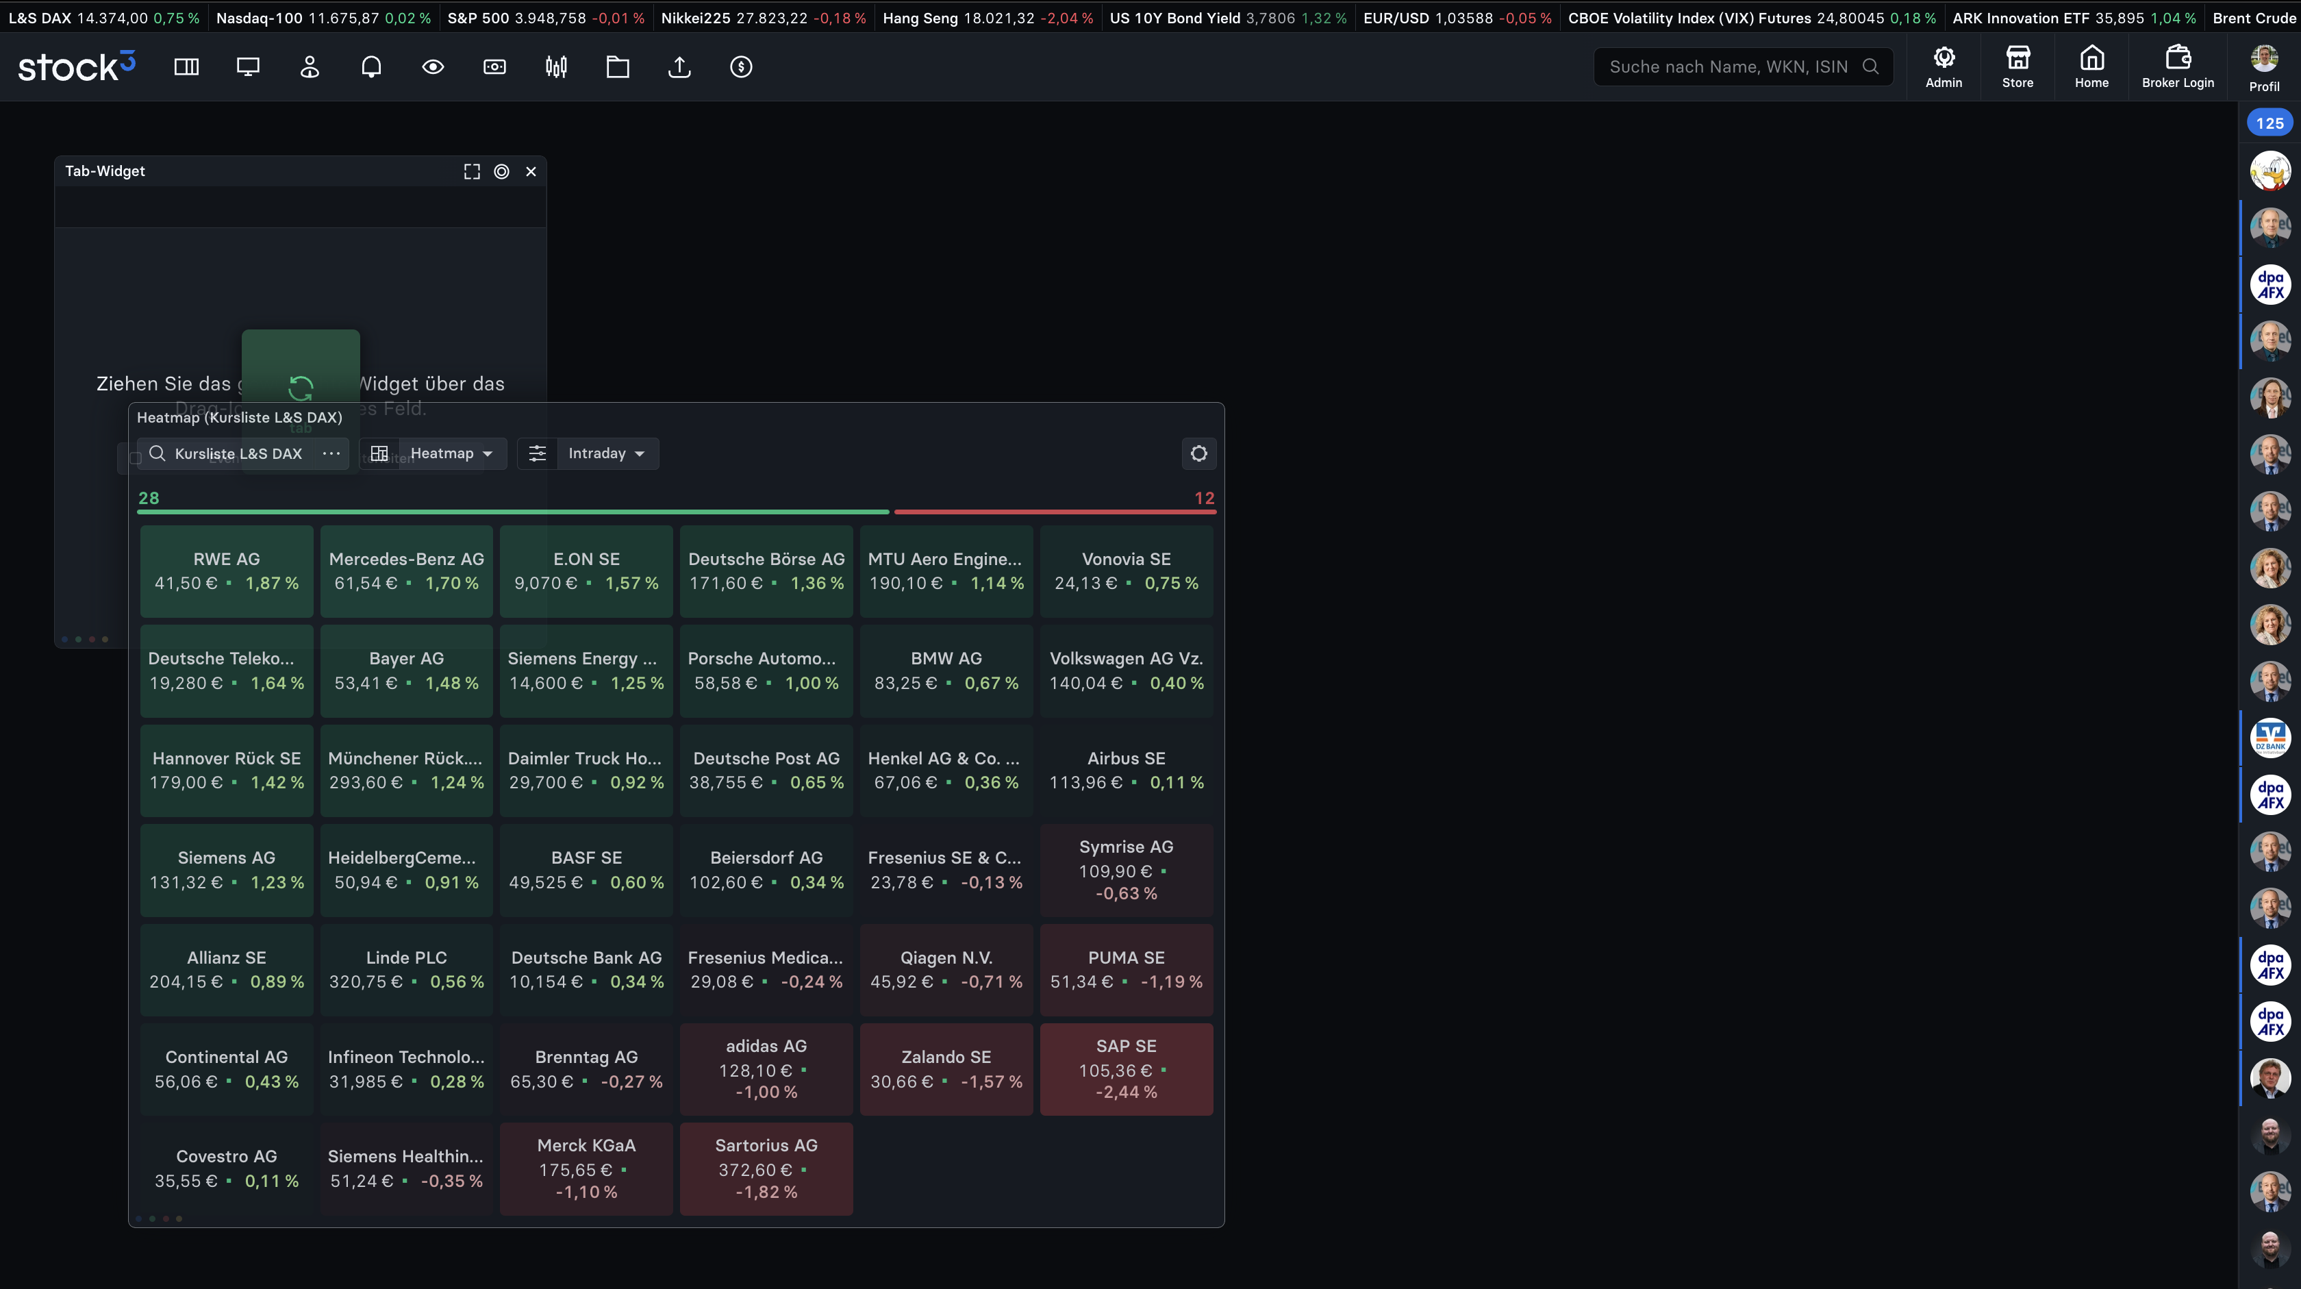The image size is (2301, 1289).
Task: Click the Donald Duck avatar in sidebar
Action: pyautogui.click(x=2269, y=171)
